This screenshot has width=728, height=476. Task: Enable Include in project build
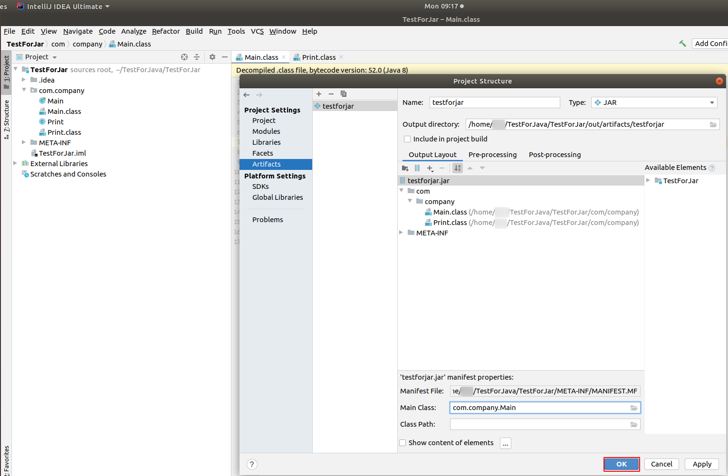(407, 139)
